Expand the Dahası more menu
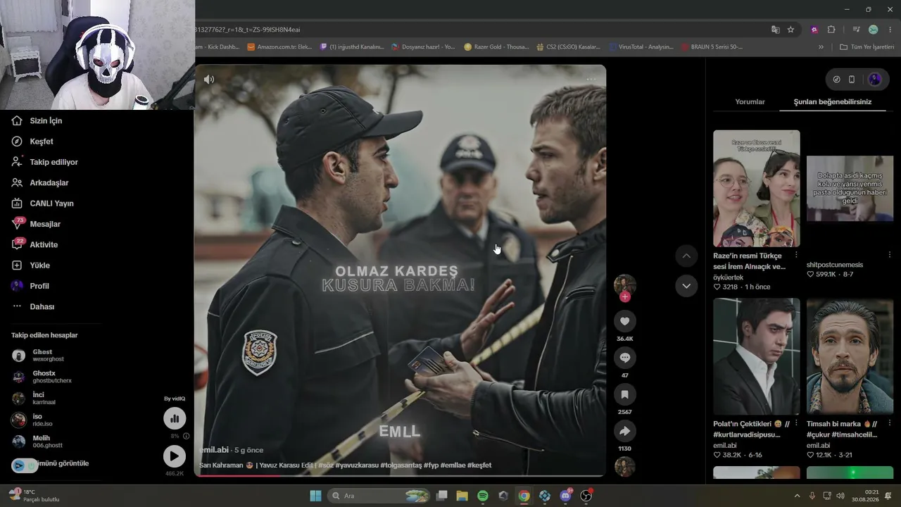The width and height of the screenshot is (901, 507). (x=32, y=306)
